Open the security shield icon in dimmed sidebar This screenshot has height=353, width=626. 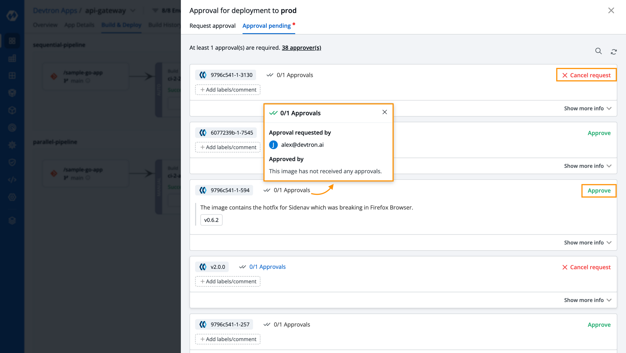pyautogui.click(x=12, y=162)
